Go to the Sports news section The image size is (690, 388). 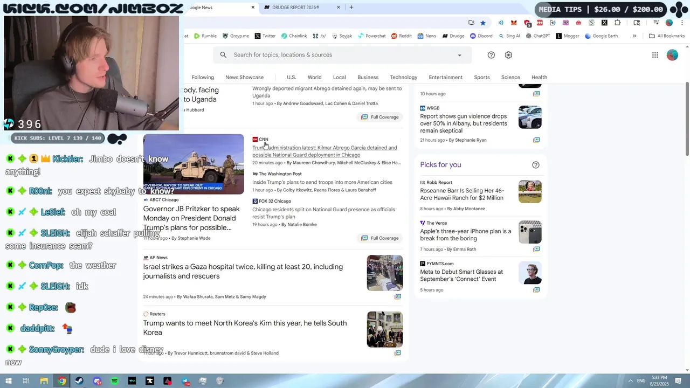pyautogui.click(x=482, y=77)
